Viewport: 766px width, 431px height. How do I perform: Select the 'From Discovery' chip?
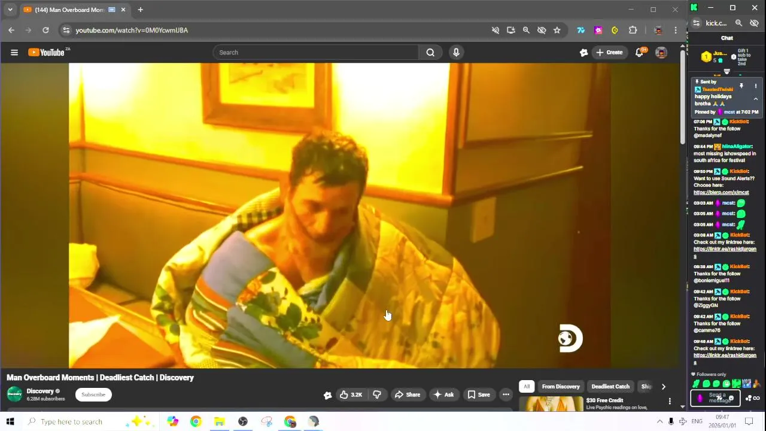click(561, 387)
